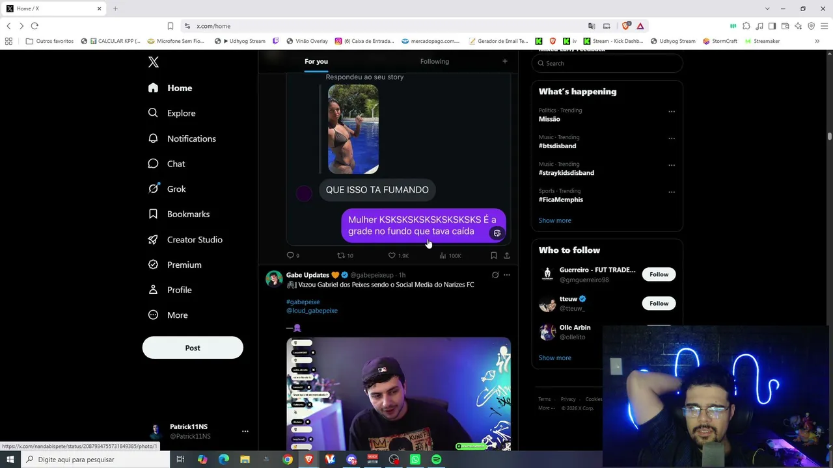The image size is (833, 468).
Task: Show more Who to follow suggestions
Action: pos(555,357)
